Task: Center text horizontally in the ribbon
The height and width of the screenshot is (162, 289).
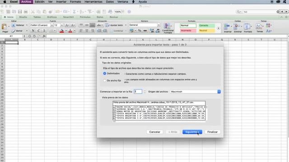Action: click(x=87, y=31)
